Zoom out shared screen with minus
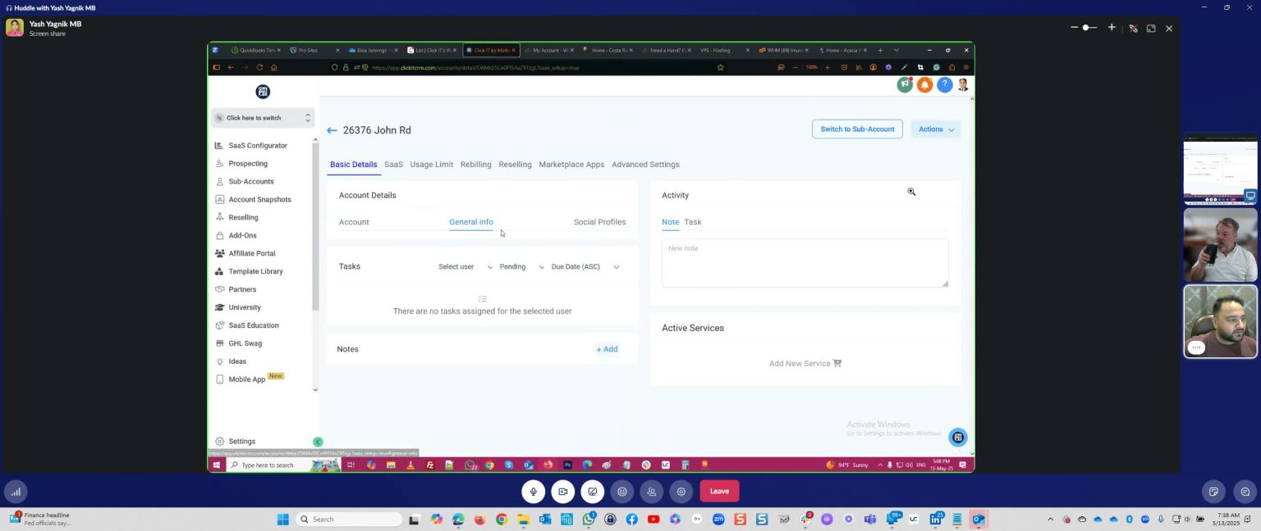 (1074, 28)
